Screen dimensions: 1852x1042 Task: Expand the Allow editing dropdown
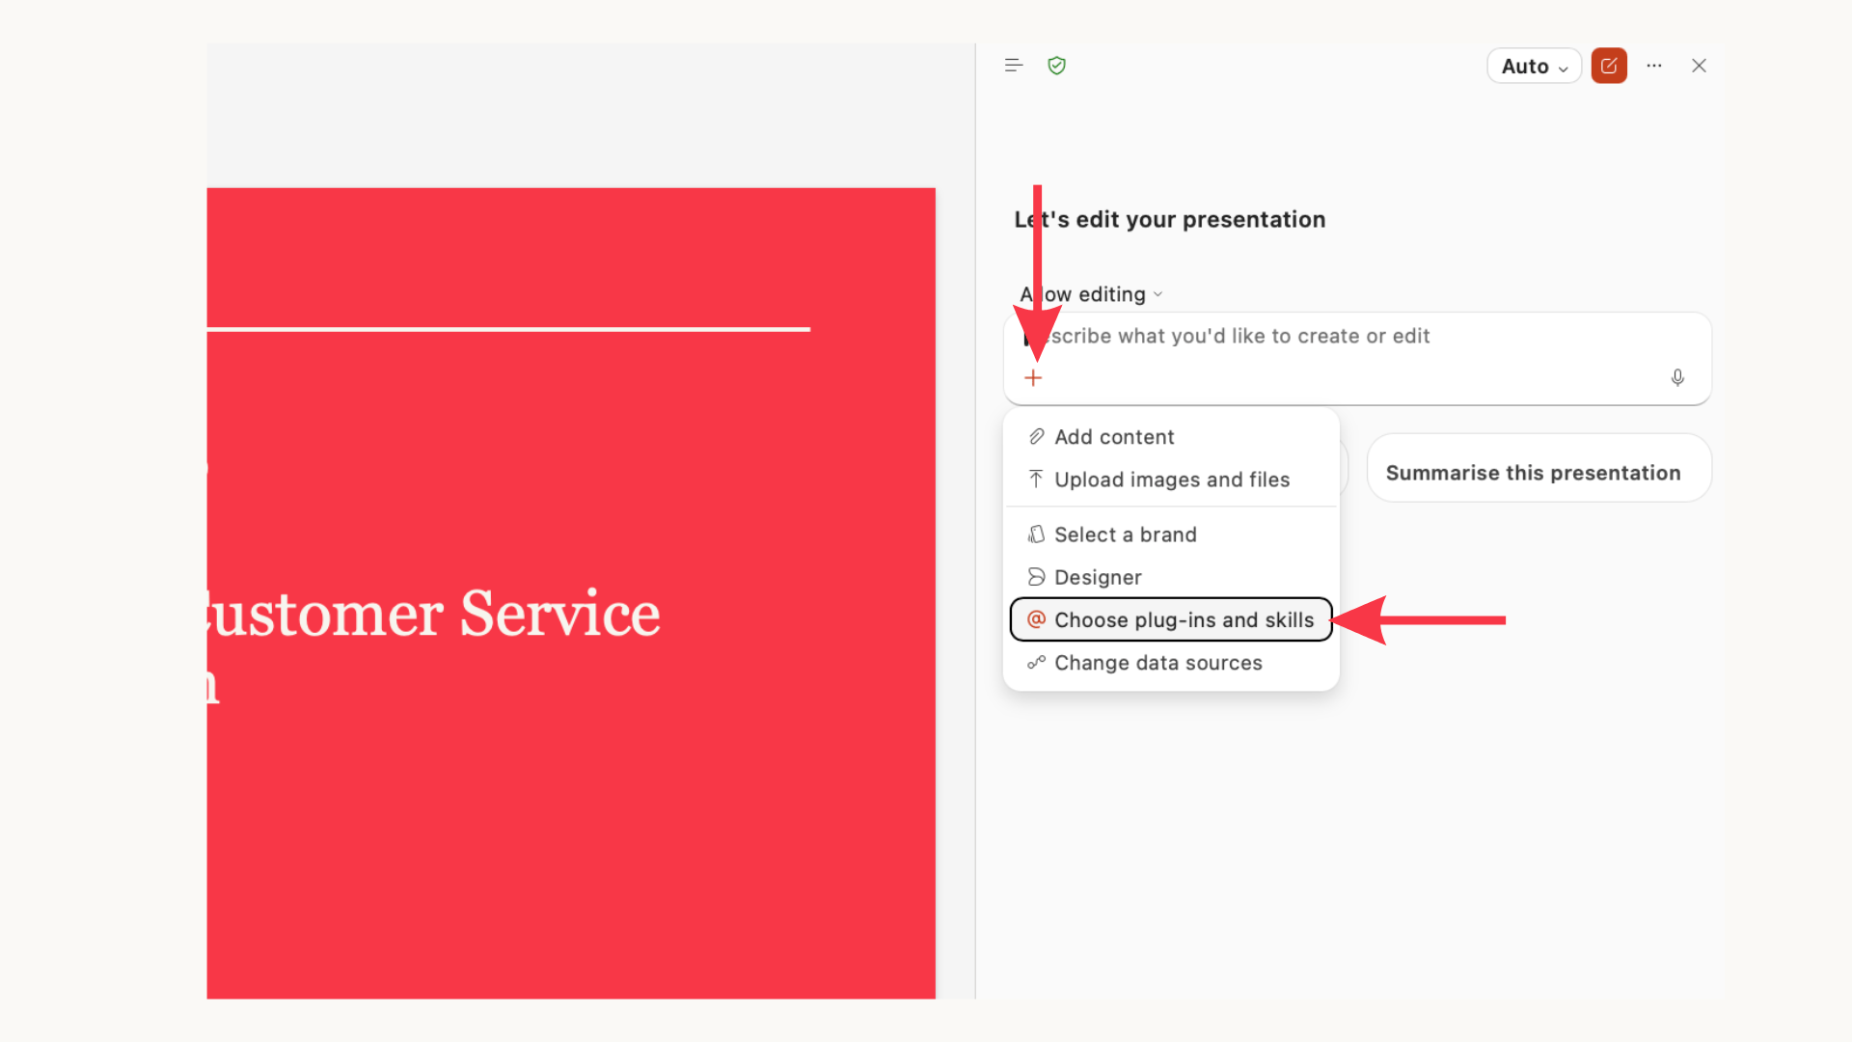coord(1092,294)
